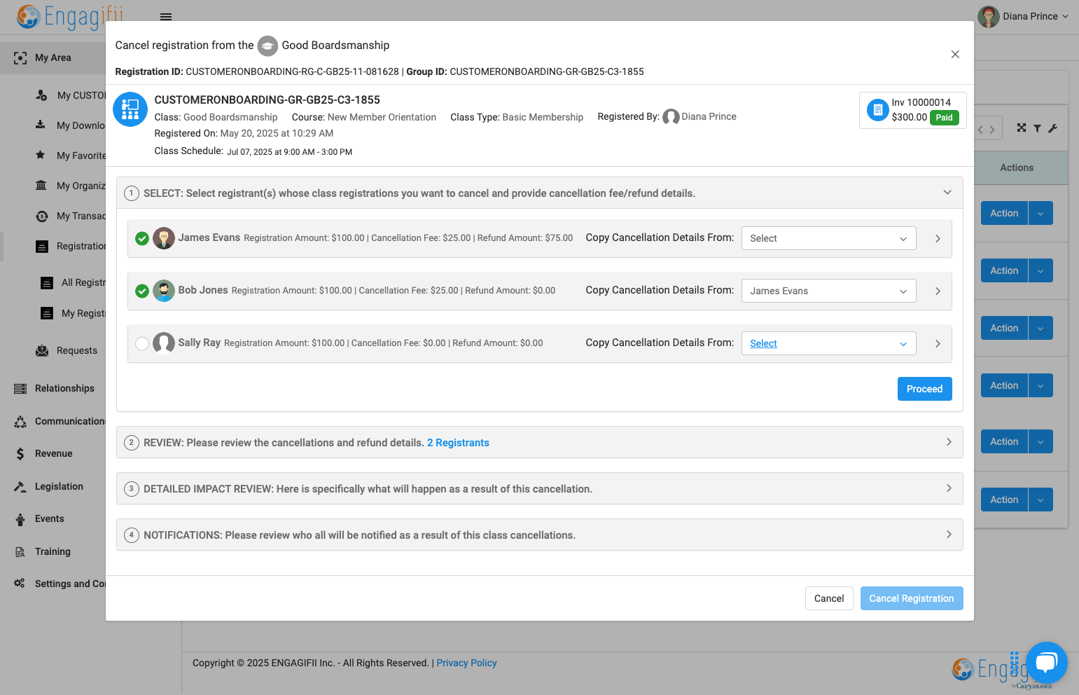Click the My Favorites star icon
Image resolution: width=1079 pixels, height=695 pixels.
pos(41,155)
